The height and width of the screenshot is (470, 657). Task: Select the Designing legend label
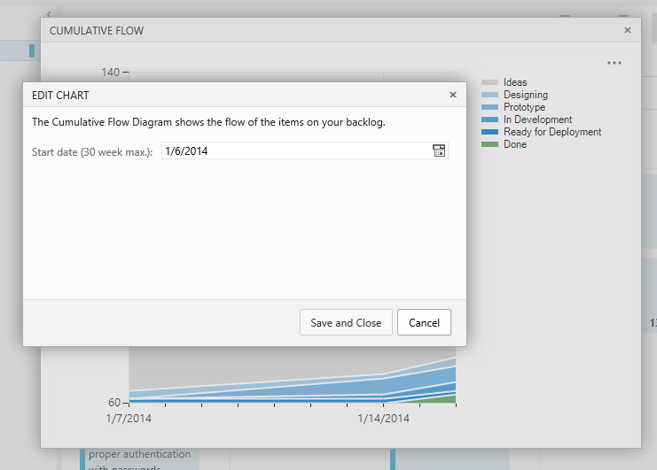(x=526, y=95)
